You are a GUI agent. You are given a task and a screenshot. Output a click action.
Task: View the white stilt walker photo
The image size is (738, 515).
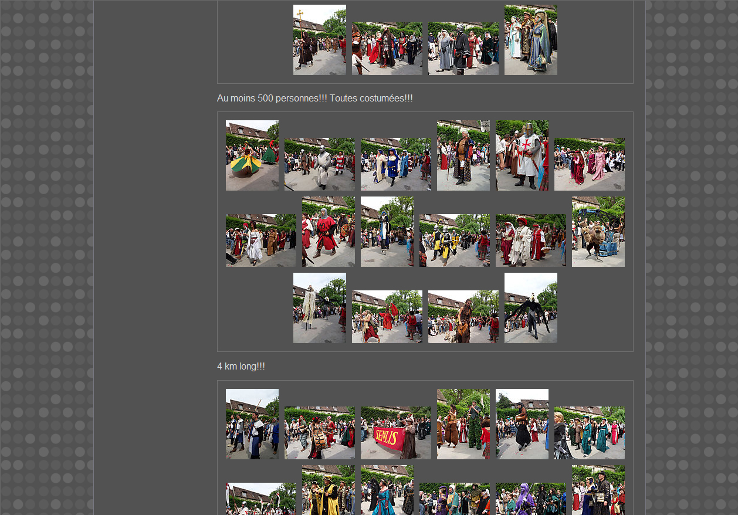(319, 308)
